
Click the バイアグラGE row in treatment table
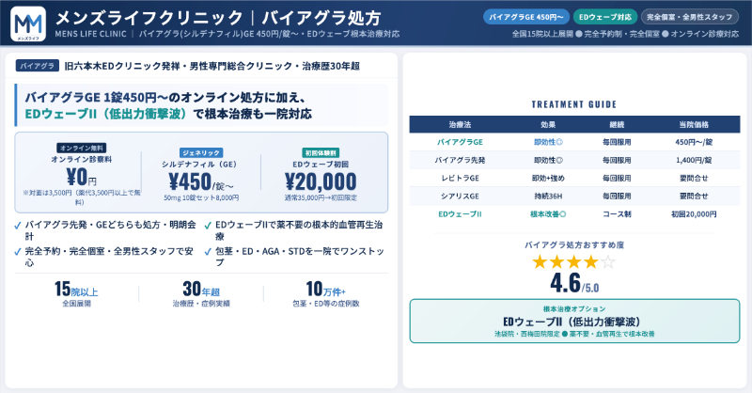(573, 142)
